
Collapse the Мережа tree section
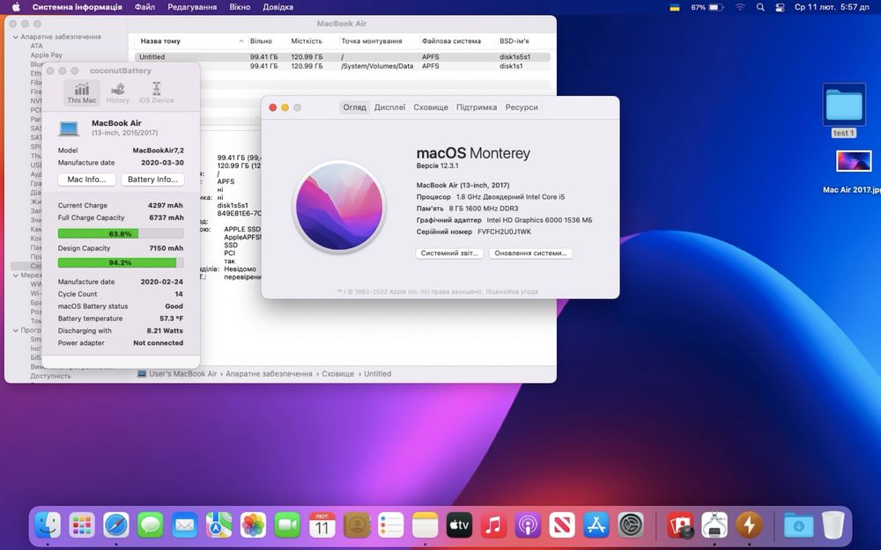16,275
